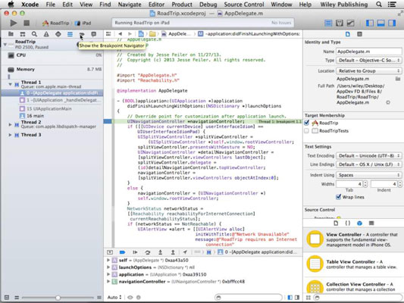Toggle the Utilities pane visibility
The width and height of the screenshot is (404, 303).
392,23
